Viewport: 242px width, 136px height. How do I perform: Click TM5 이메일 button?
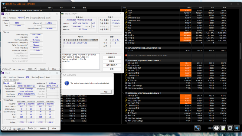click(x=112, y=61)
